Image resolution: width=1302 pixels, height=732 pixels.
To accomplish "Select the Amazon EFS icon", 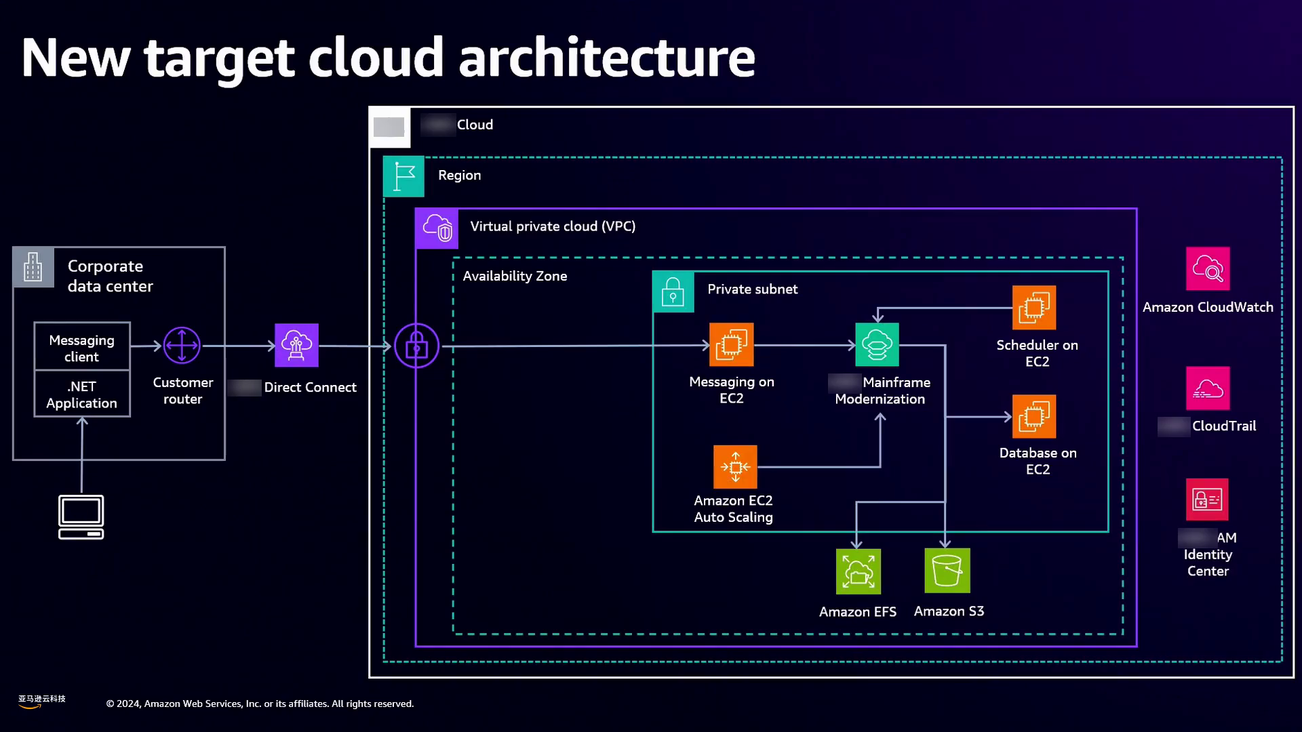I will point(859,571).
